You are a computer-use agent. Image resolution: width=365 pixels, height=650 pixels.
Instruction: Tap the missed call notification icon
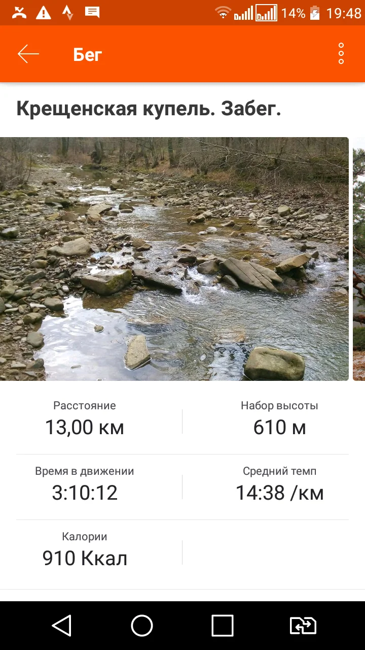tap(19, 13)
